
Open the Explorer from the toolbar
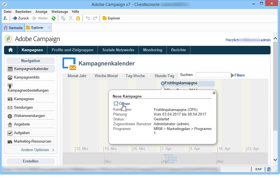pyautogui.click(x=111, y=18)
